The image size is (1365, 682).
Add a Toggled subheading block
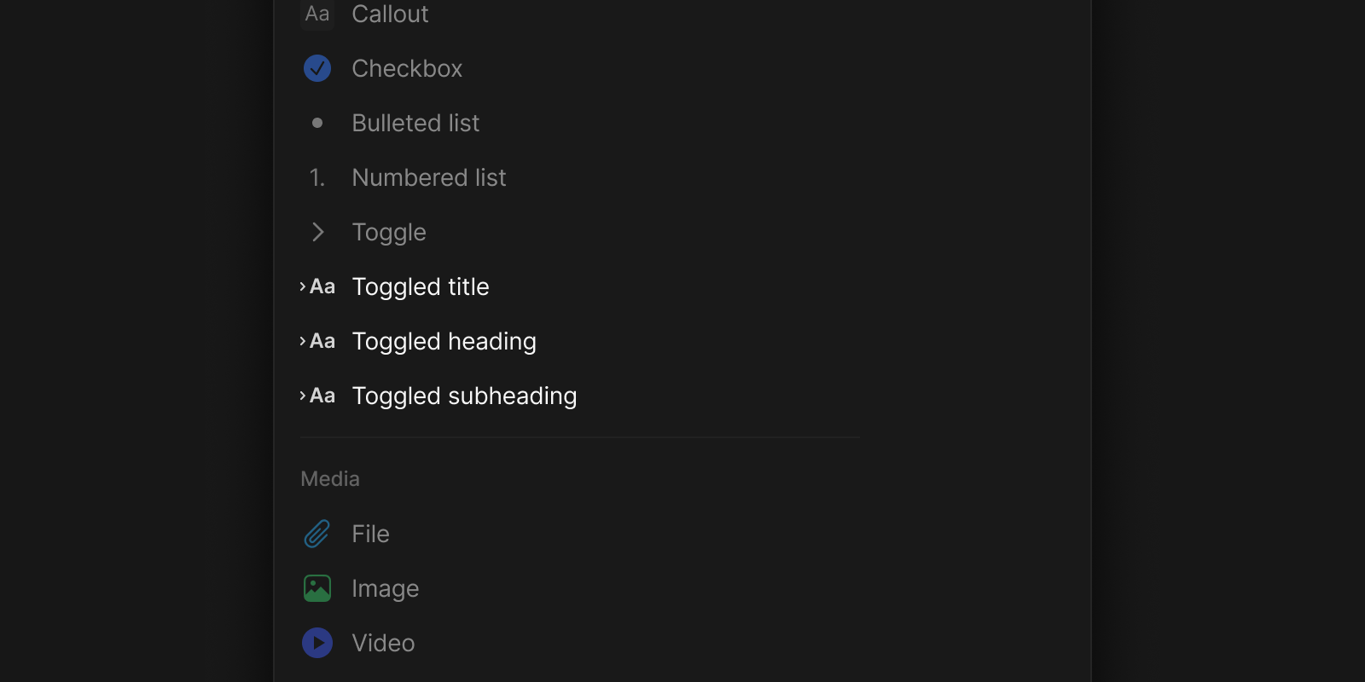point(464,396)
